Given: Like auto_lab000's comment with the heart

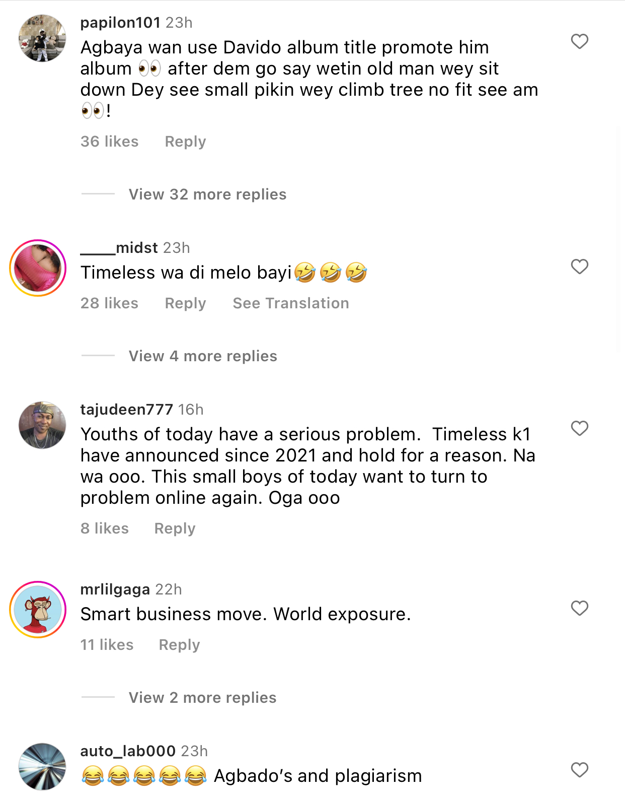Looking at the screenshot, I should coord(579,770).
